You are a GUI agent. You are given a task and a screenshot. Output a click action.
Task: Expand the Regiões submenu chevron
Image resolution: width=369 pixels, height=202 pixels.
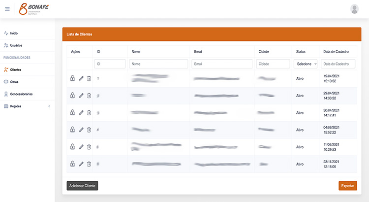pyautogui.click(x=49, y=106)
